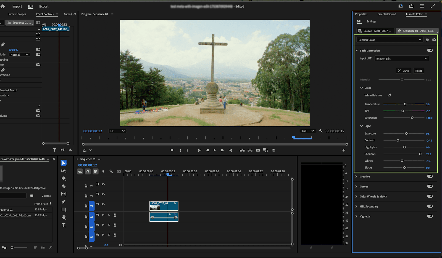The height and width of the screenshot is (258, 442).
Task: Open Full playback resolution dropdown
Action: coord(308,131)
